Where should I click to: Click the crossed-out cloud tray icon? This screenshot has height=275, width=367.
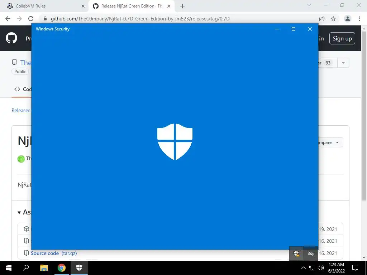click(311, 254)
